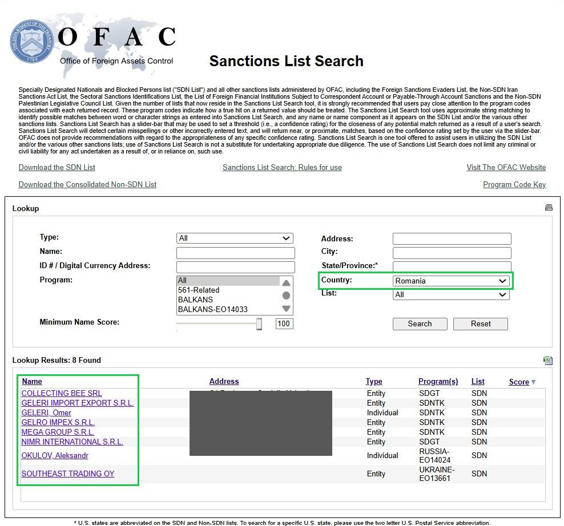The width and height of the screenshot is (564, 526).
Task: Export results with the Excel icon
Action: [x=548, y=360]
